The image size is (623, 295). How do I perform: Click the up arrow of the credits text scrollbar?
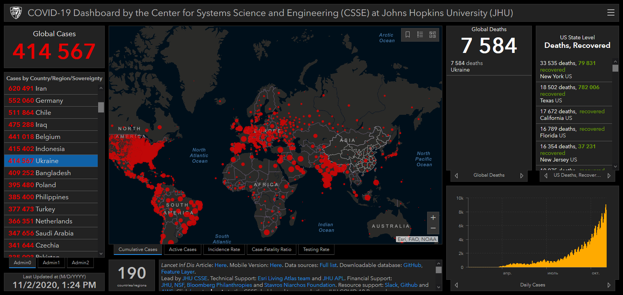[x=439, y=263]
